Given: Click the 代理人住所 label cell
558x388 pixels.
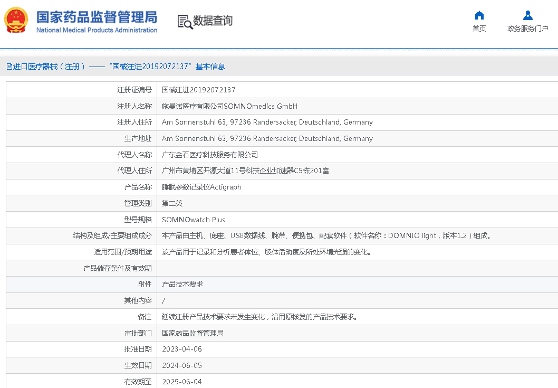Looking at the screenshot, I should click(x=82, y=171).
